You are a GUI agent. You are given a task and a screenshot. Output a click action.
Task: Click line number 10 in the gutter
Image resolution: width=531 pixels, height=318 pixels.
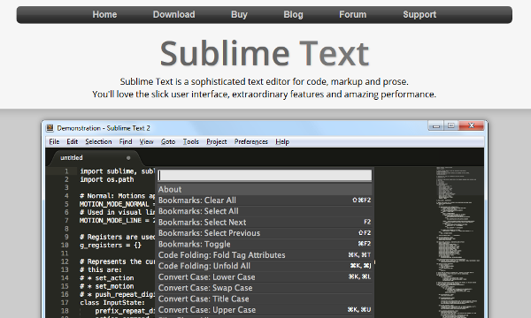65,245
